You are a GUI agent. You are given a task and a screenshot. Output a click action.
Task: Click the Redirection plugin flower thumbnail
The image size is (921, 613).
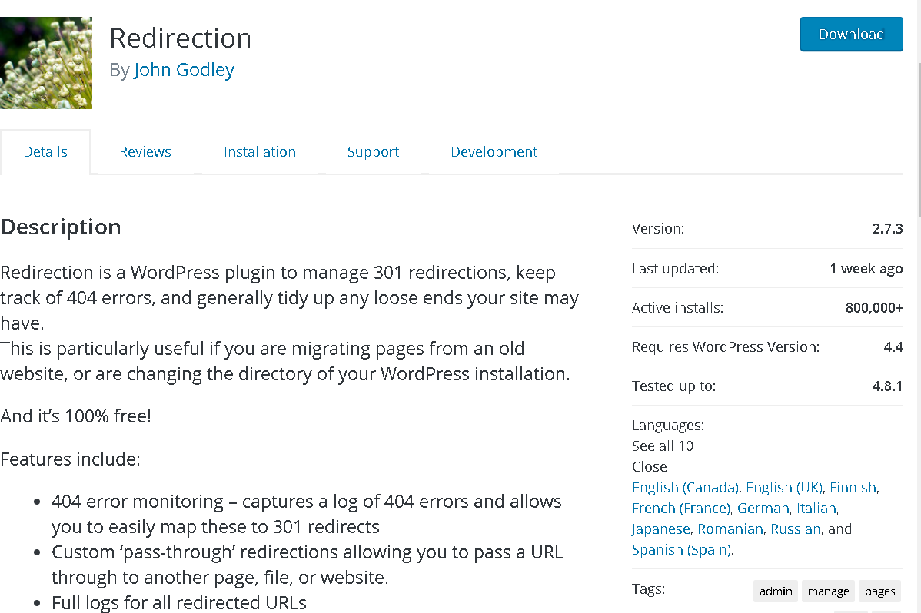click(x=46, y=63)
